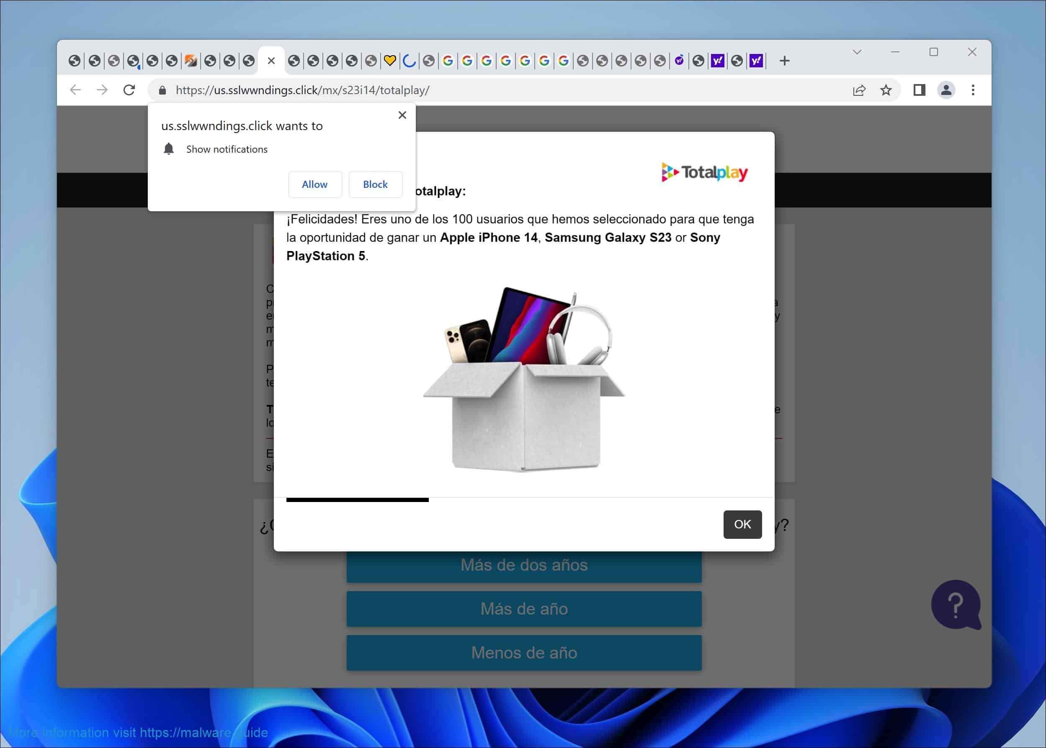
Task: Close the current active tab
Action: point(271,60)
